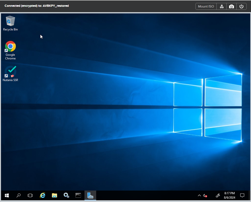Open Command Prompt from the taskbar
The width and height of the screenshot is (251, 202).
click(x=78, y=195)
